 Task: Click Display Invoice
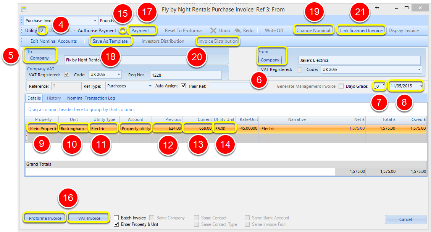(404, 31)
